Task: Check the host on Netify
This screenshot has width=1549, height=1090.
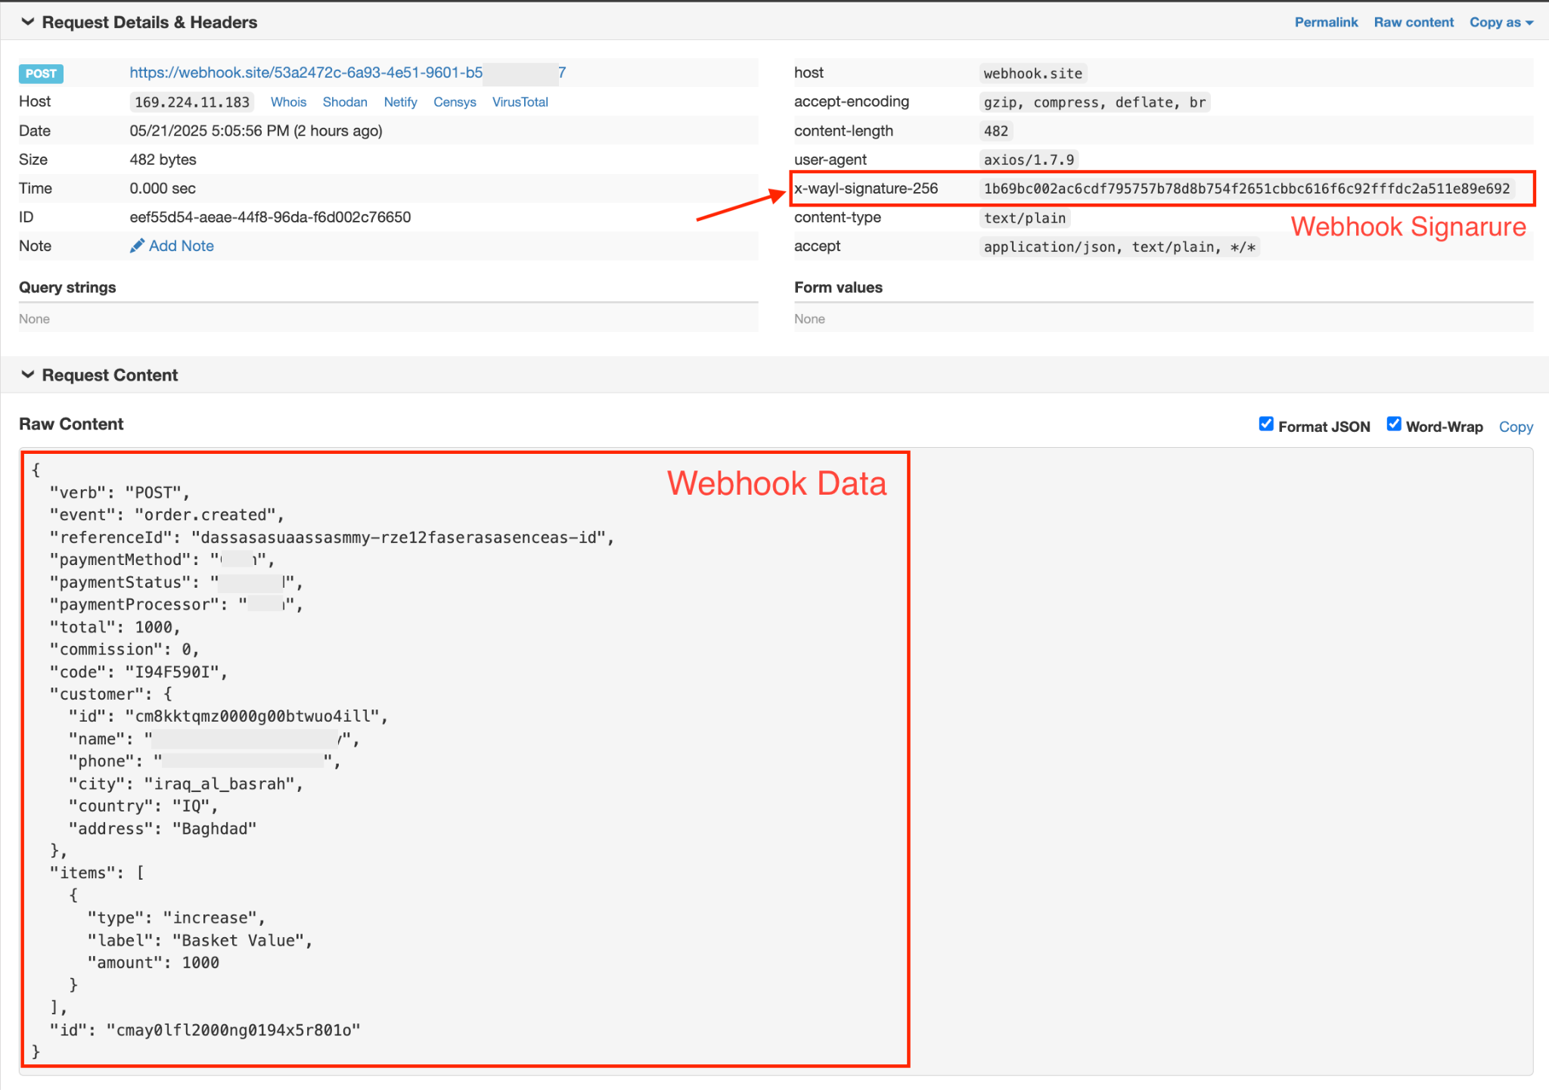Action: [400, 101]
